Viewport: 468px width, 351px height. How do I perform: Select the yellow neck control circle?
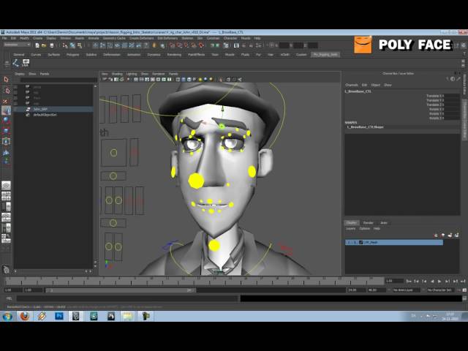point(214,246)
